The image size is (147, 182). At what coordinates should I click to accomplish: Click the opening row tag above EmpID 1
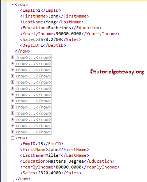tap(22, 5)
